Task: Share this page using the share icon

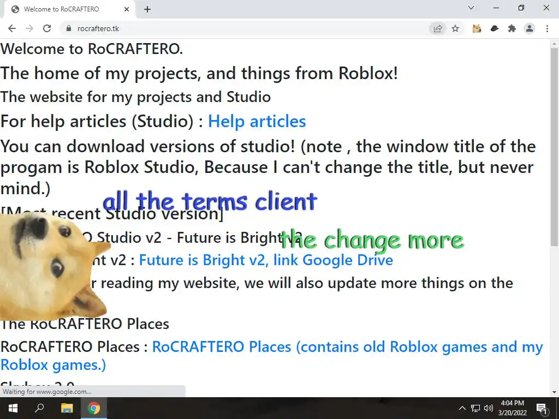Action: (x=437, y=28)
